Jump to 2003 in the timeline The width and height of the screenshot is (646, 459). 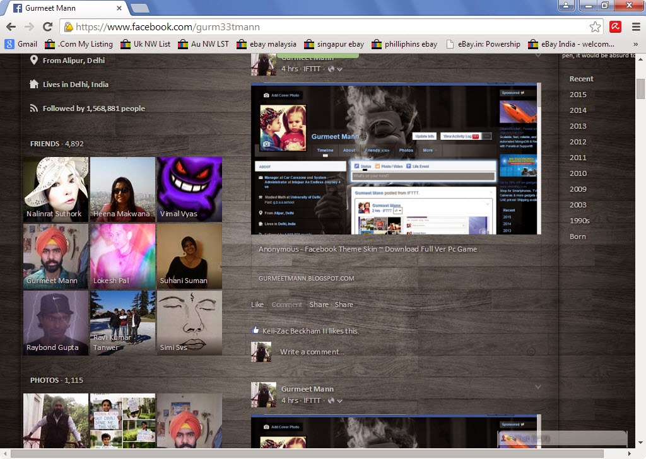[578, 204]
